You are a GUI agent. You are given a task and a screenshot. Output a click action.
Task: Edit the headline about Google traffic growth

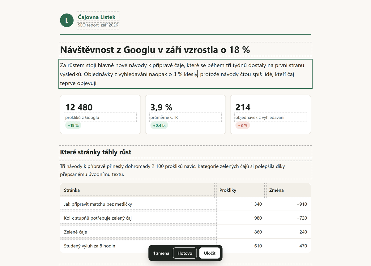[x=185, y=49]
